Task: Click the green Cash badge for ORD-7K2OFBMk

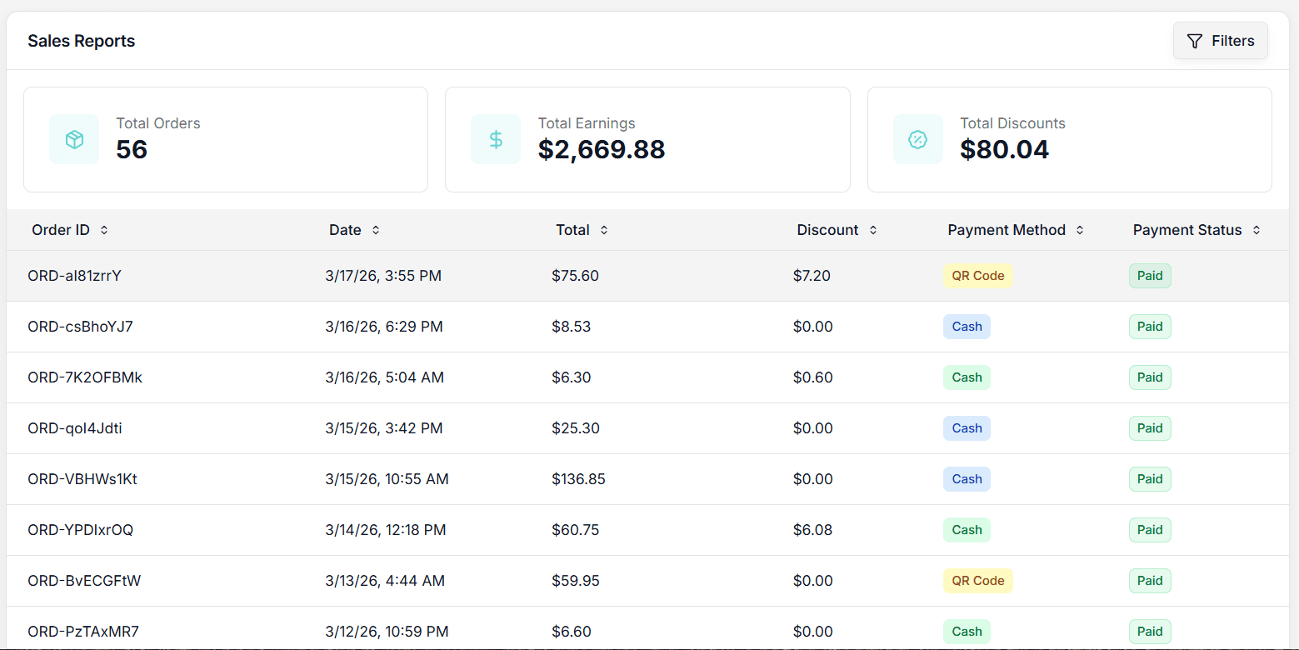Action: click(967, 377)
